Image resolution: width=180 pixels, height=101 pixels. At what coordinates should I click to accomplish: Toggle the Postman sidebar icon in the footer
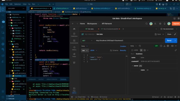72,97
